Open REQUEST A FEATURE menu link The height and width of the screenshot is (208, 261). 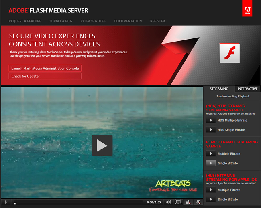click(25, 21)
